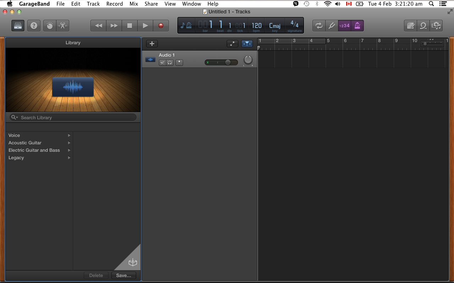The image size is (454, 283).
Task: Click the Delete button in the Library
Action: point(96,275)
